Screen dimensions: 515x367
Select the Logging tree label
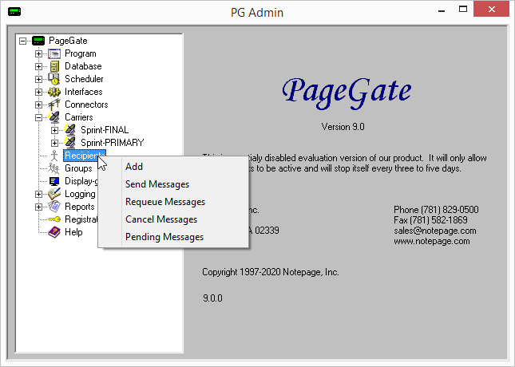(x=80, y=194)
